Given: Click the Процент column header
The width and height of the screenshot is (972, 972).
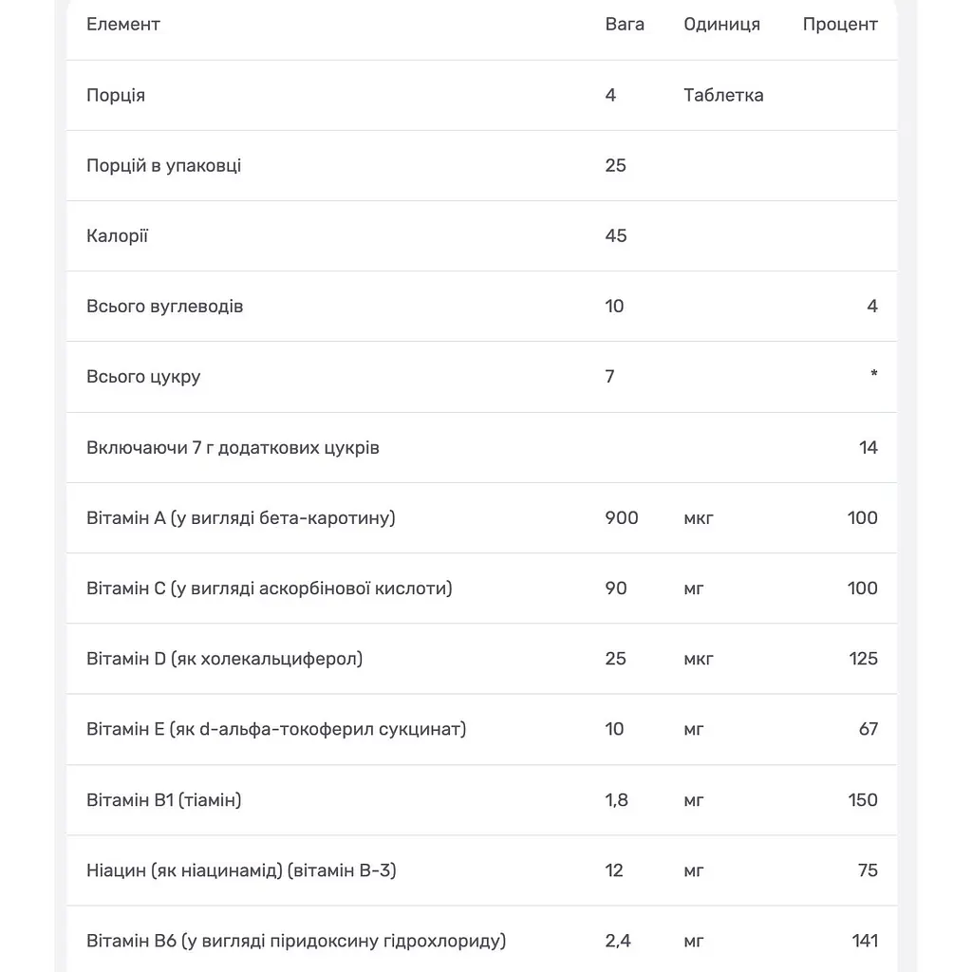Looking at the screenshot, I should tap(840, 24).
